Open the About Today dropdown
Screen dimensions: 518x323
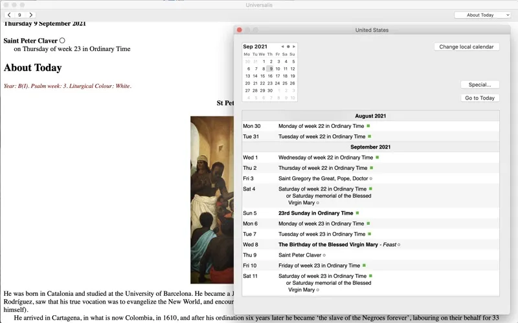click(482, 15)
